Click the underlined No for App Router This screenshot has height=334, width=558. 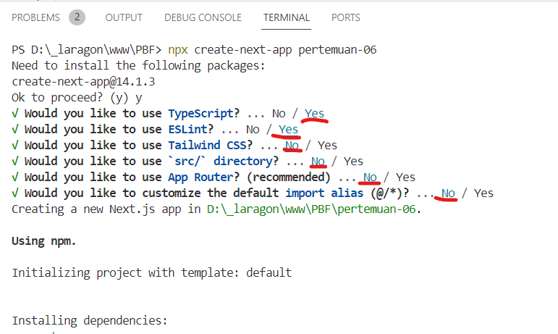click(371, 177)
